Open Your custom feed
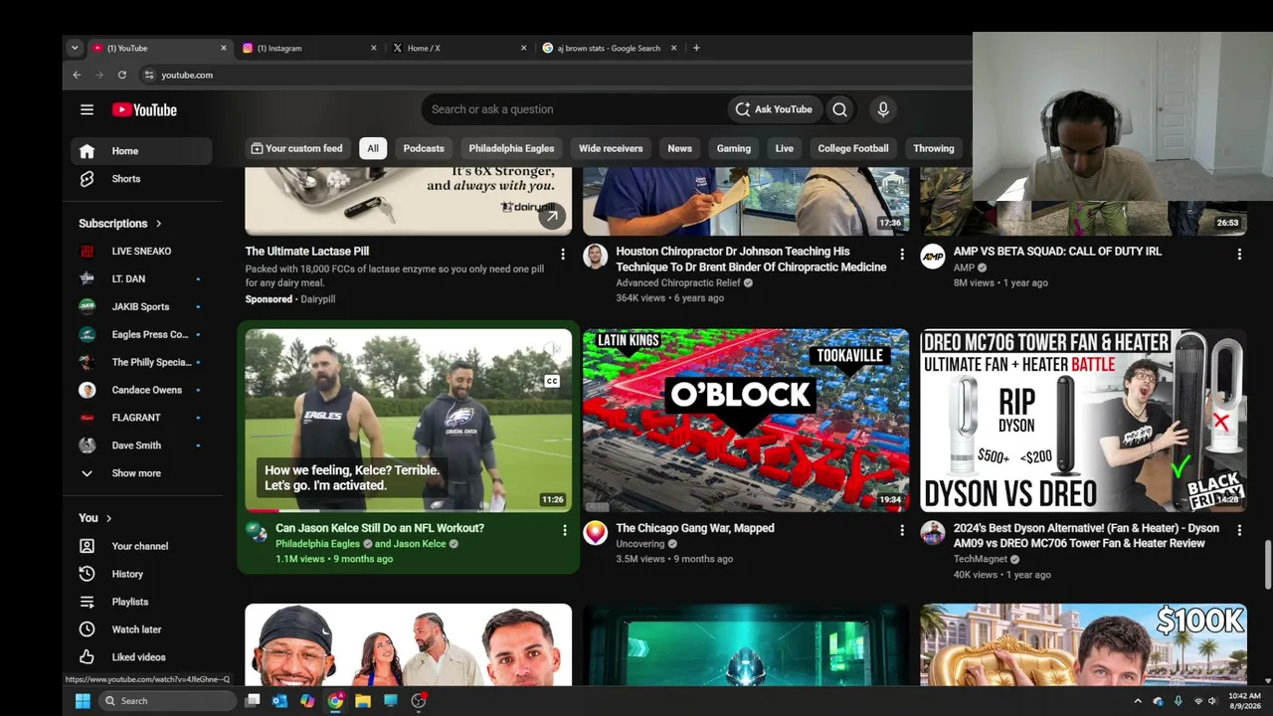Image resolution: width=1273 pixels, height=716 pixels. point(296,148)
